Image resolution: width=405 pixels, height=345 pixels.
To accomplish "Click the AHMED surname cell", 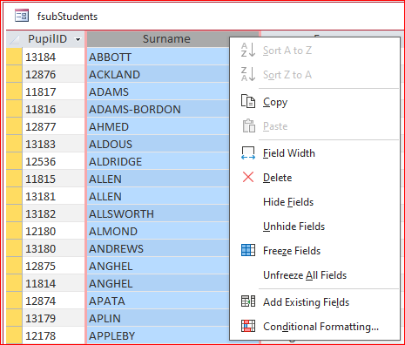I will 159,126.
